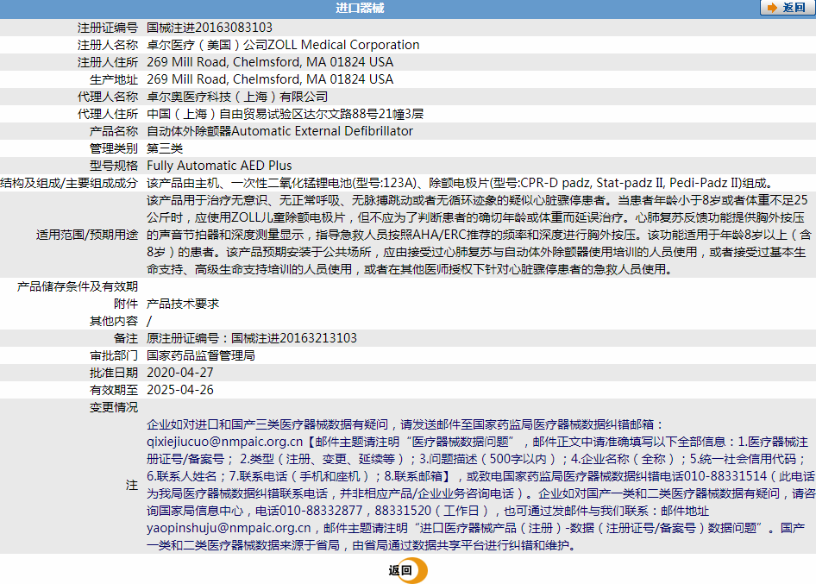Click 审批部门 label
Viewport: 816px width, 584px height.
coord(114,355)
